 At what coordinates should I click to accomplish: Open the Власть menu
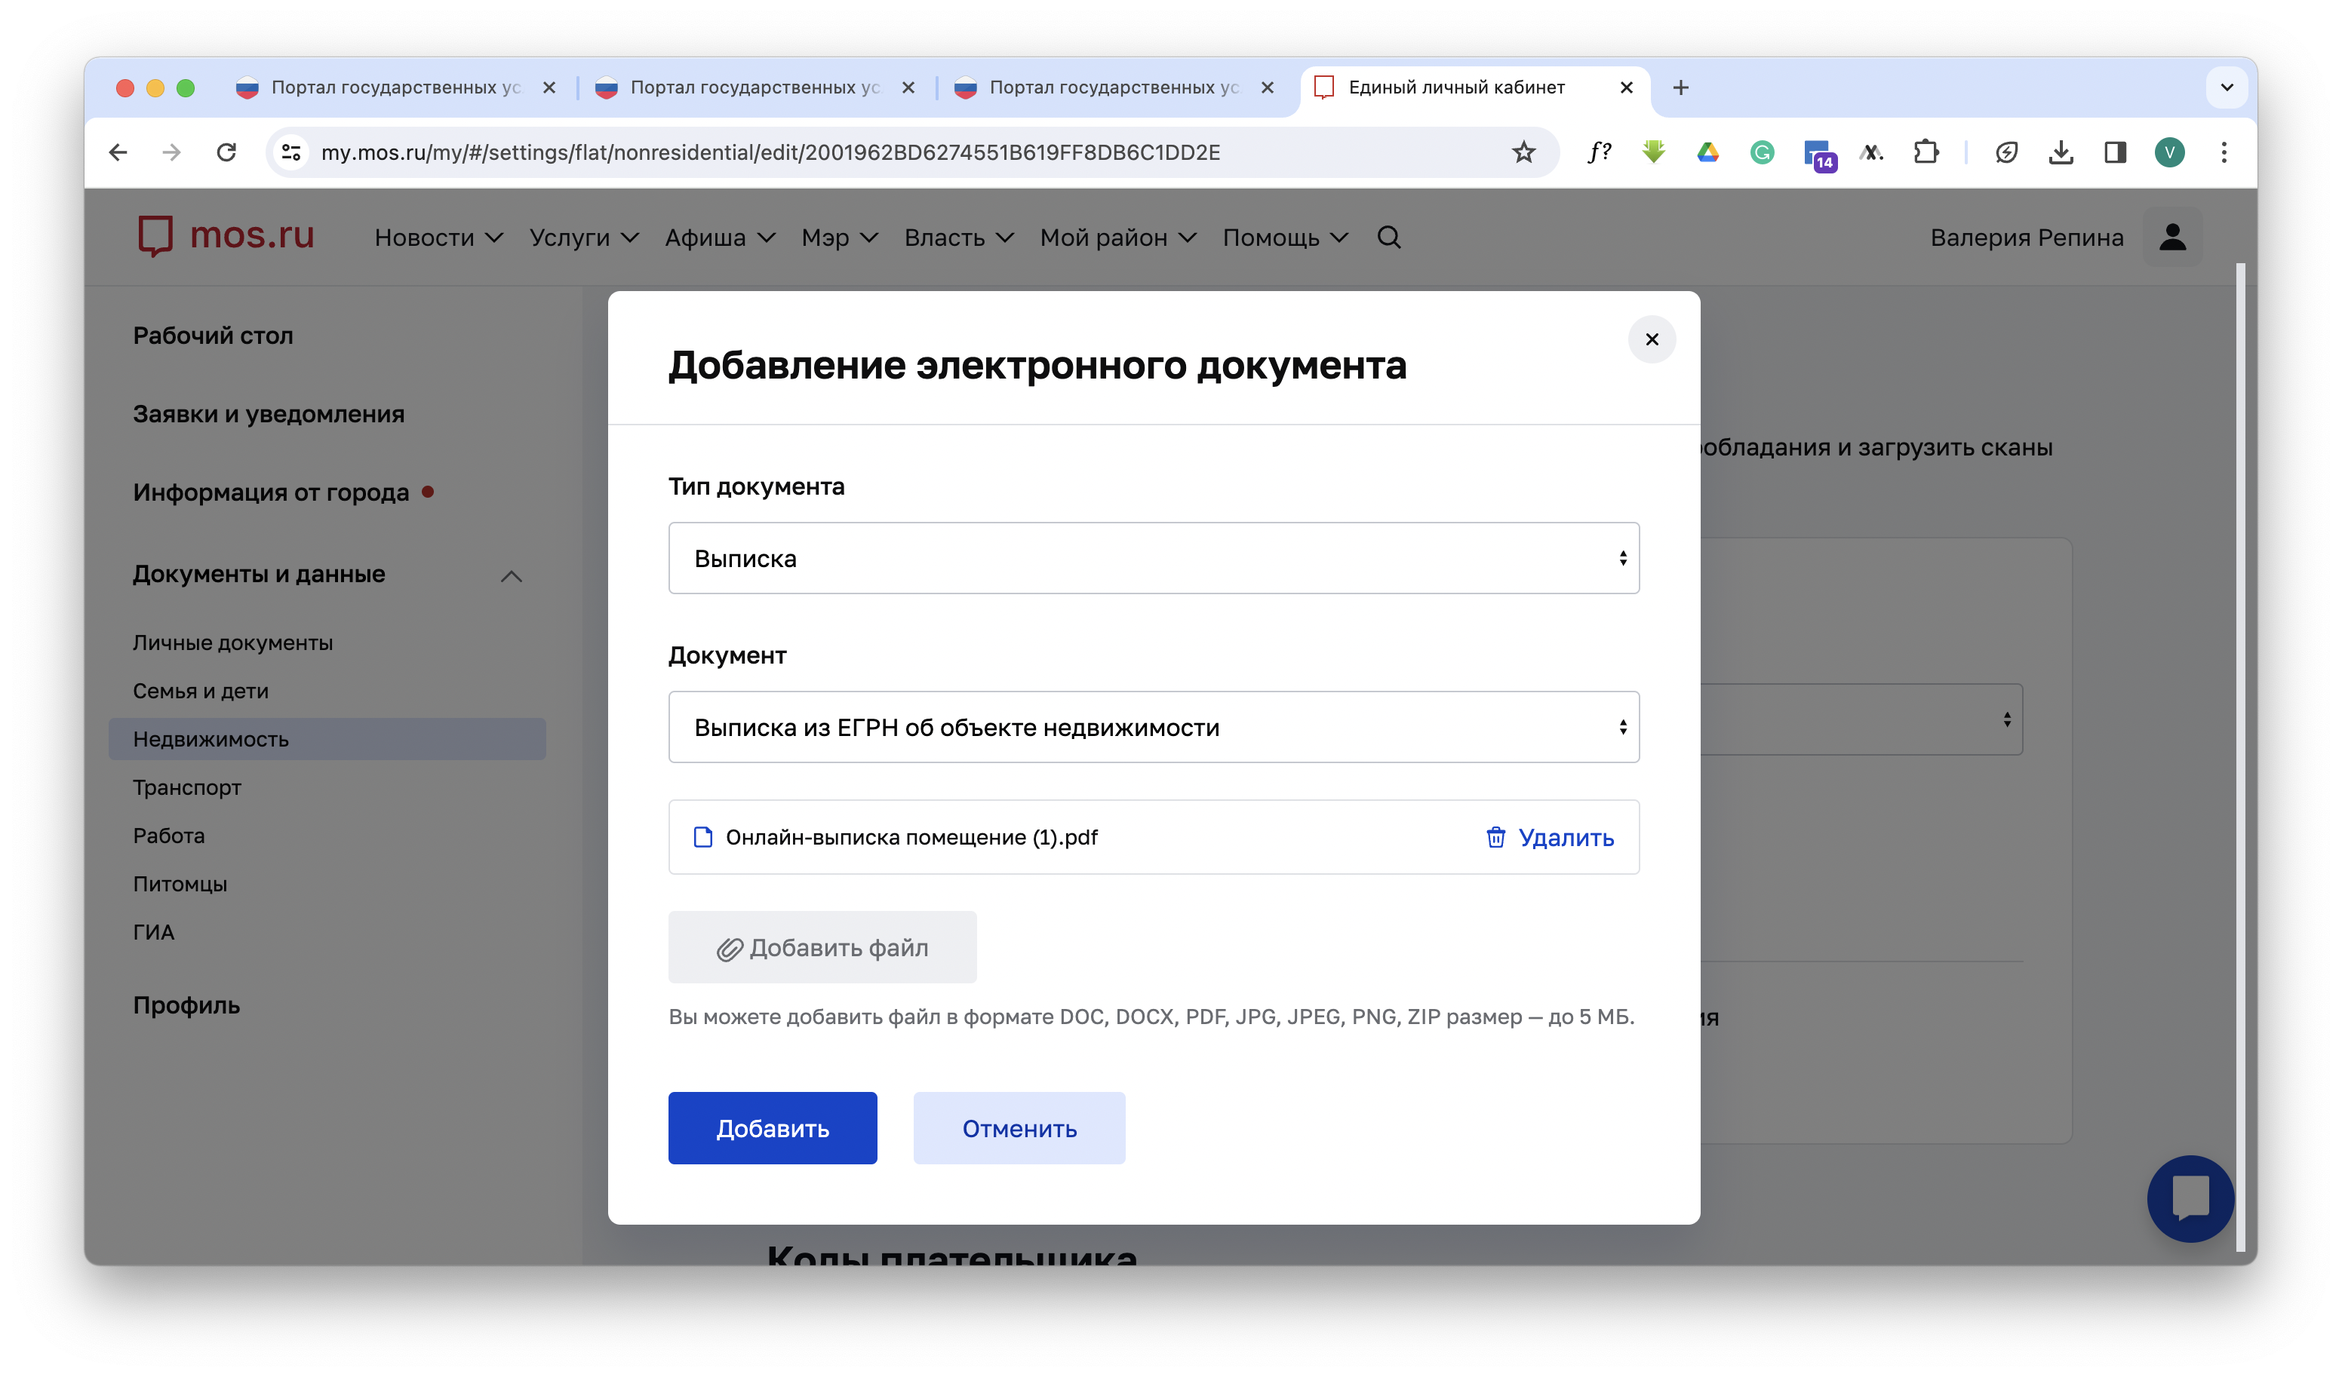click(x=958, y=238)
